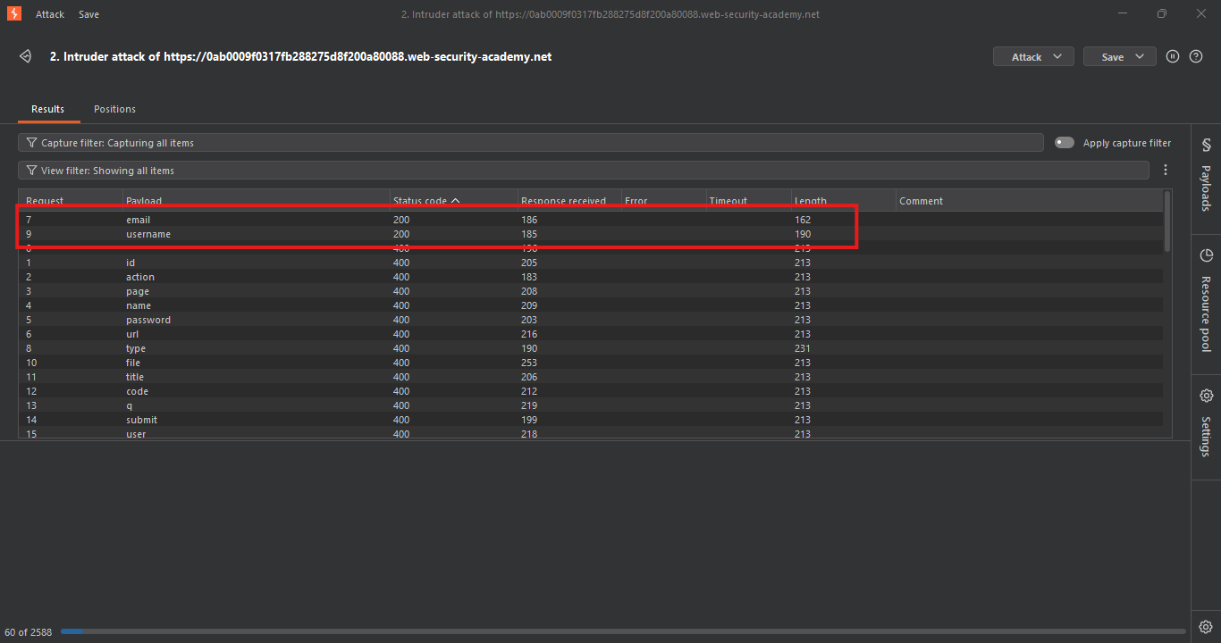The width and height of the screenshot is (1221, 643).
Task: Select the 'type' payload row
Action: (x=590, y=348)
